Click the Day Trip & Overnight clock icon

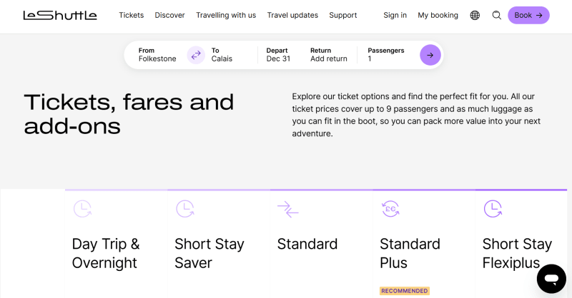point(82,208)
